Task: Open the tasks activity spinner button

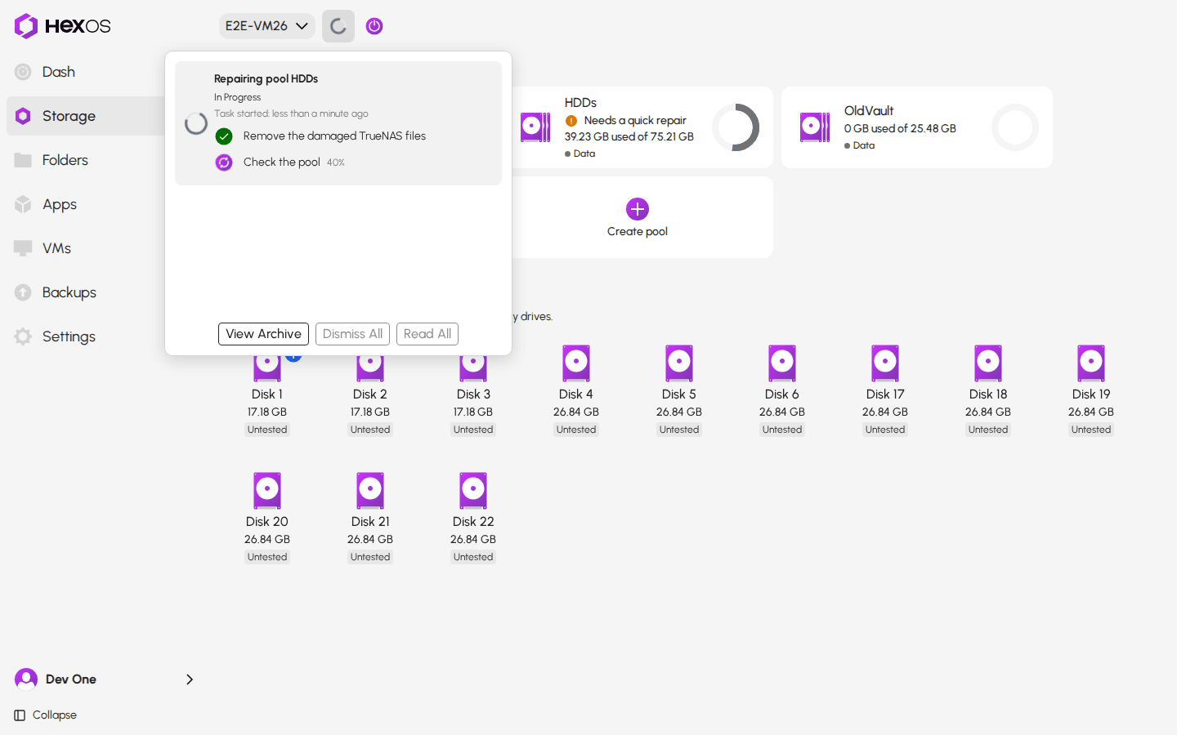Action: tap(338, 26)
